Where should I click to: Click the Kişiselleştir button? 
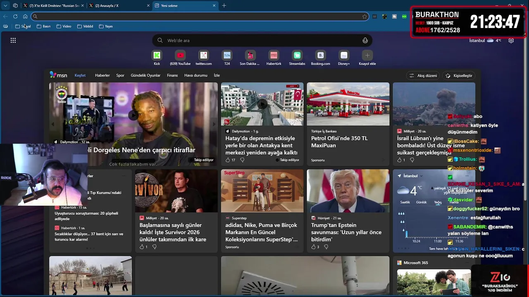tap(459, 75)
